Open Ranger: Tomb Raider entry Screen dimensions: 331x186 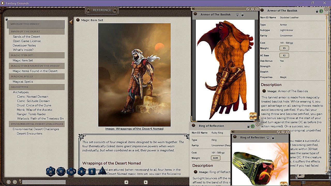[31, 114]
